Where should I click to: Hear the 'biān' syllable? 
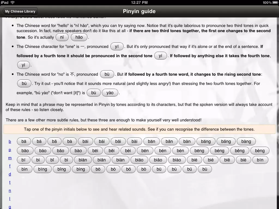coord(83,160)
